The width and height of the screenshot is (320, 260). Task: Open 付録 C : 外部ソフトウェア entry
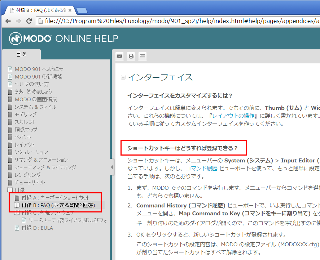(48, 212)
